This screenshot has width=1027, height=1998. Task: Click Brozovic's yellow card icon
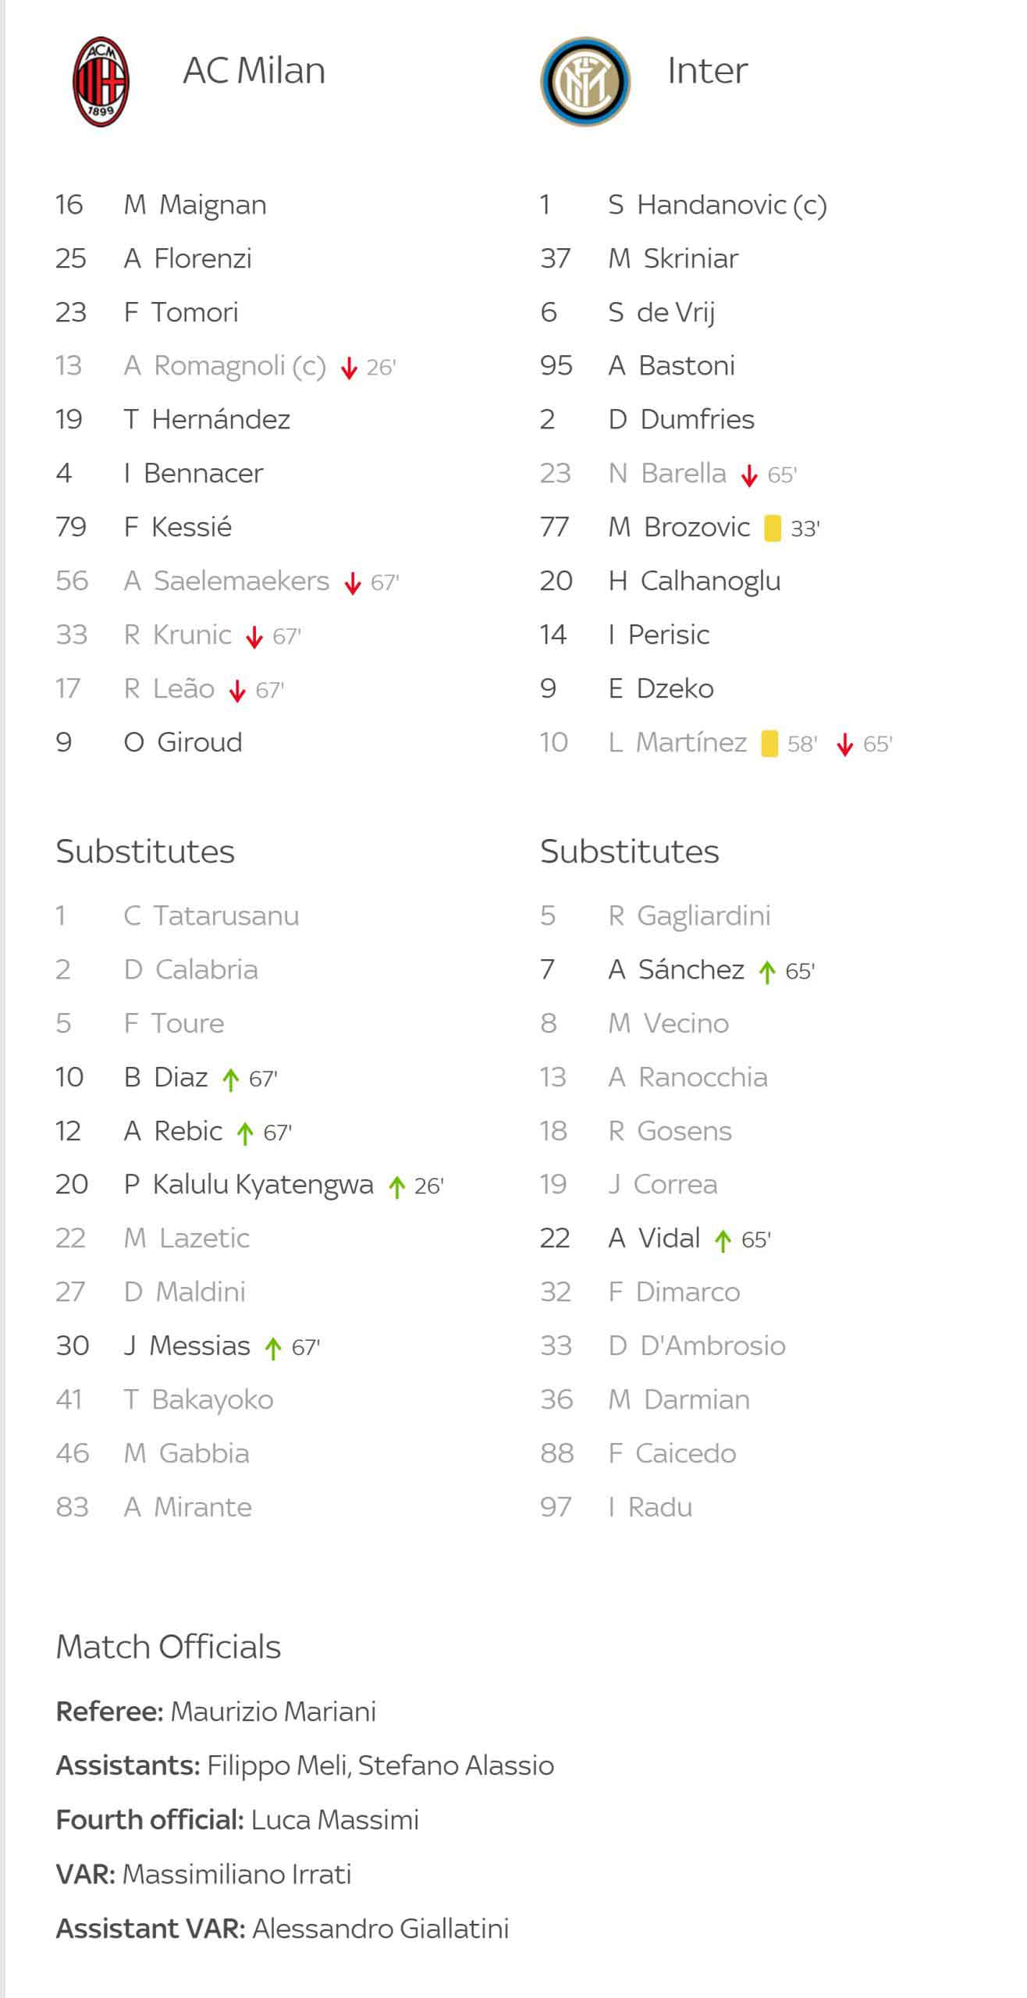point(772,528)
